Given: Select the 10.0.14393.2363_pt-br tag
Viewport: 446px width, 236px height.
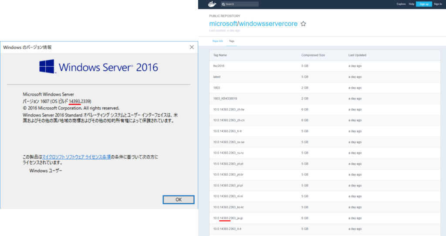Looking at the screenshot, I should [x=228, y=174].
